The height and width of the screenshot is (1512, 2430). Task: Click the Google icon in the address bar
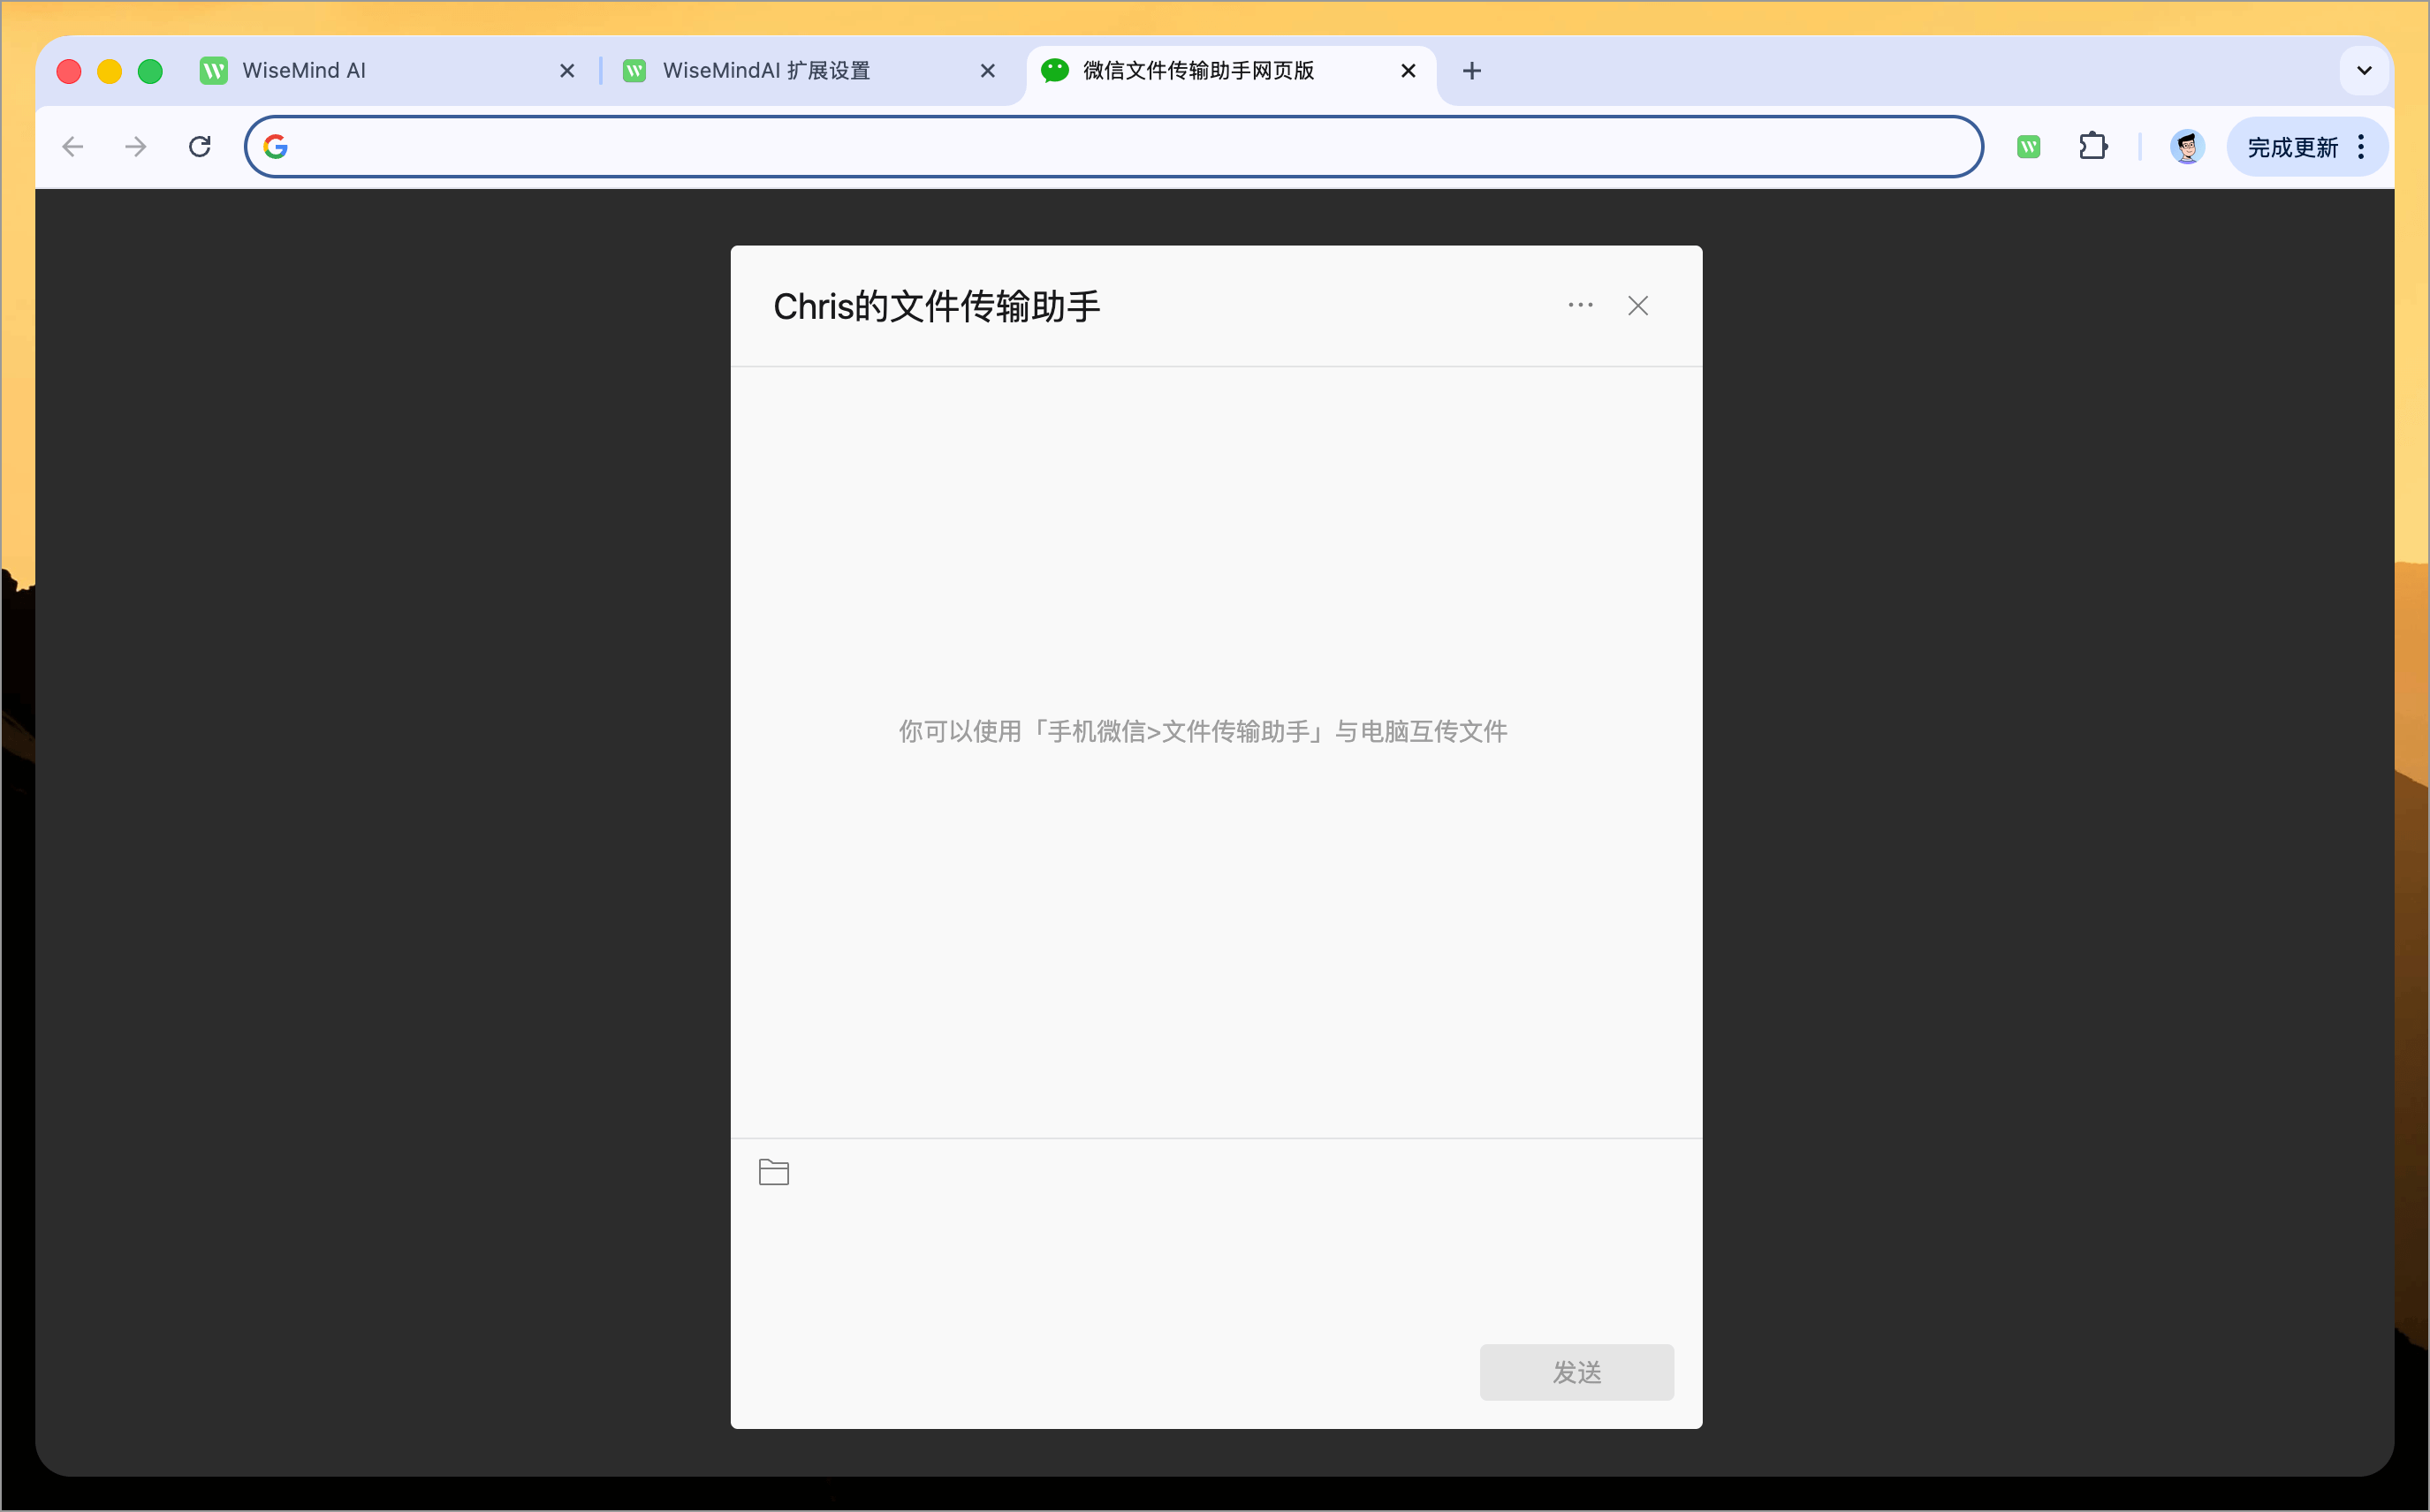276,146
